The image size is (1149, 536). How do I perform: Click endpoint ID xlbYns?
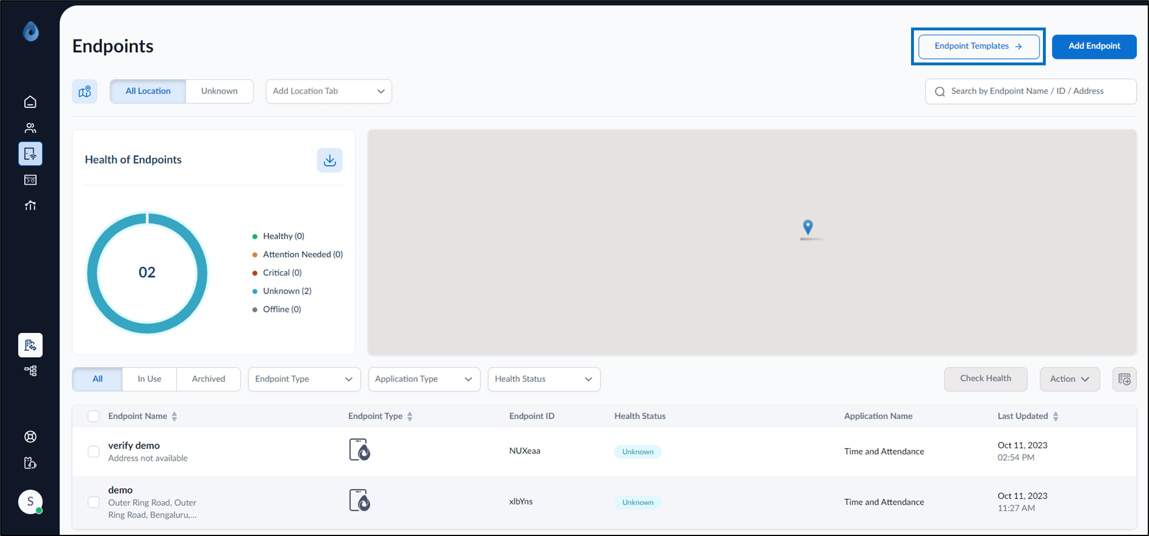point(521,502)
